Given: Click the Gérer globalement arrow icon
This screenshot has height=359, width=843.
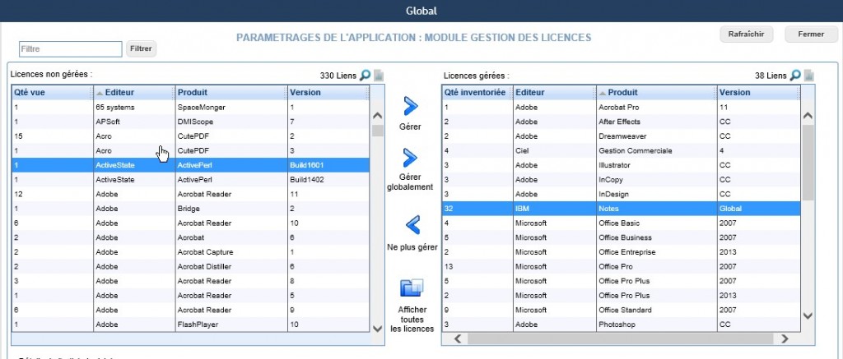Looking at the screenshot, I should [x=409, y=157].
